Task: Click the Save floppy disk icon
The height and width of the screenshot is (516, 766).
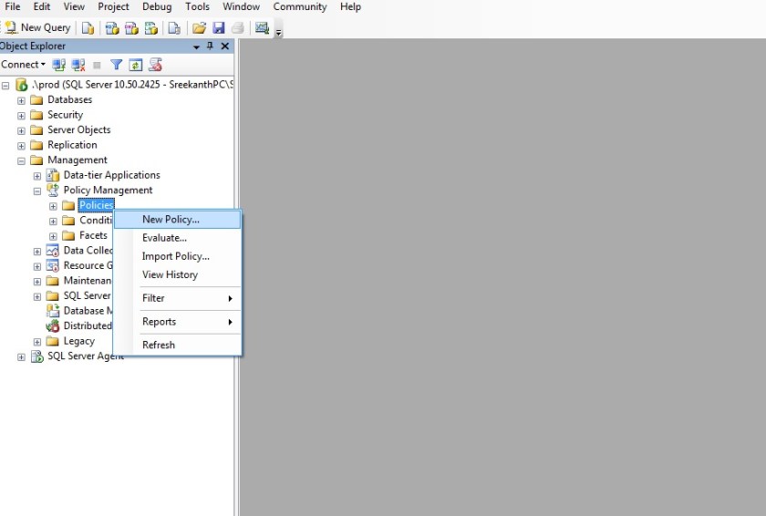Action: (x=218, y=27)
